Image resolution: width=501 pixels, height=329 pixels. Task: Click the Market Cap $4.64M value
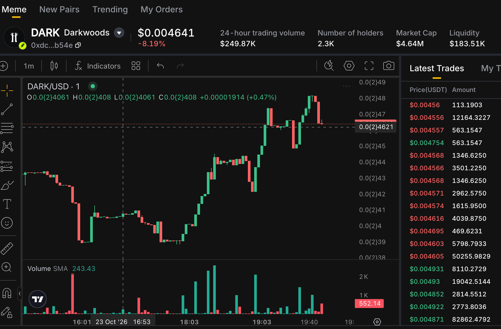tap(410, 44)
